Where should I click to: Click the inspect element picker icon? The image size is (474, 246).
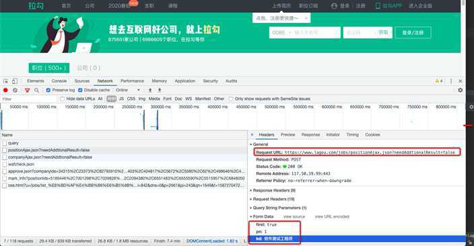(x=6, y=81)
